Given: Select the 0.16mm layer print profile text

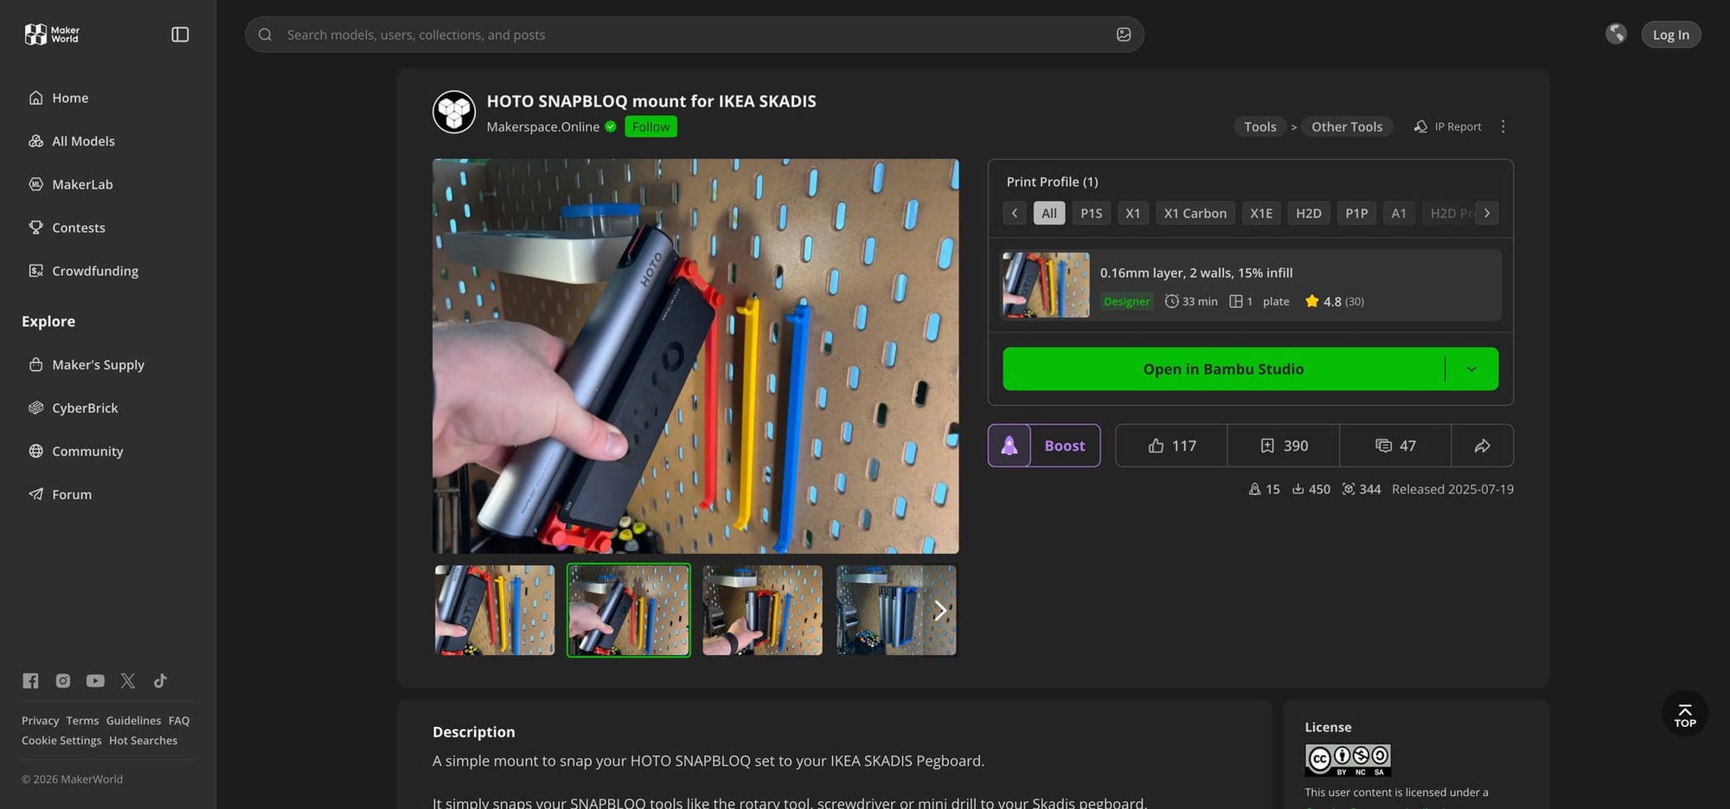Looking at the screenshot, I should [1196, 273].
